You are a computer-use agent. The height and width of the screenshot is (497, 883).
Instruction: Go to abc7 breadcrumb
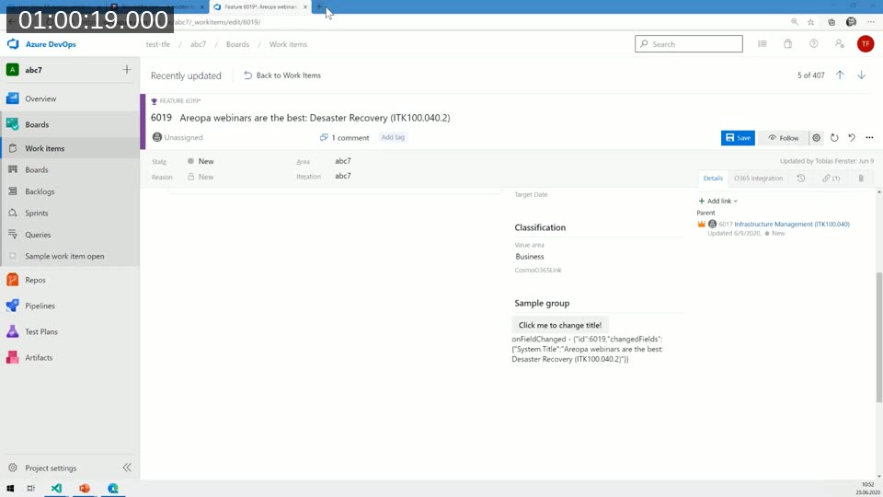(x=198, y=44)
